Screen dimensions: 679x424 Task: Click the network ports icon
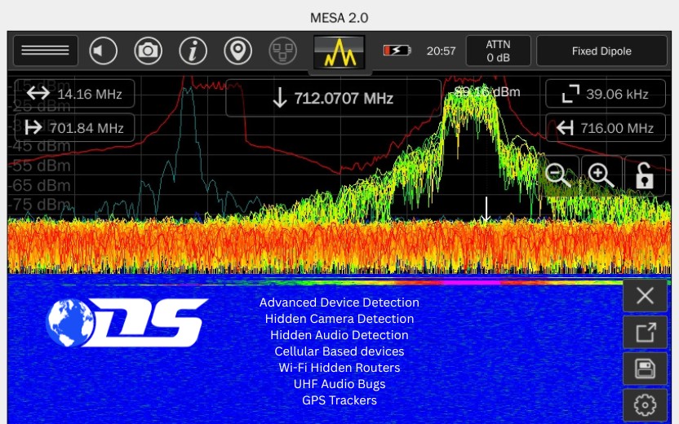(x=282, y=51)
